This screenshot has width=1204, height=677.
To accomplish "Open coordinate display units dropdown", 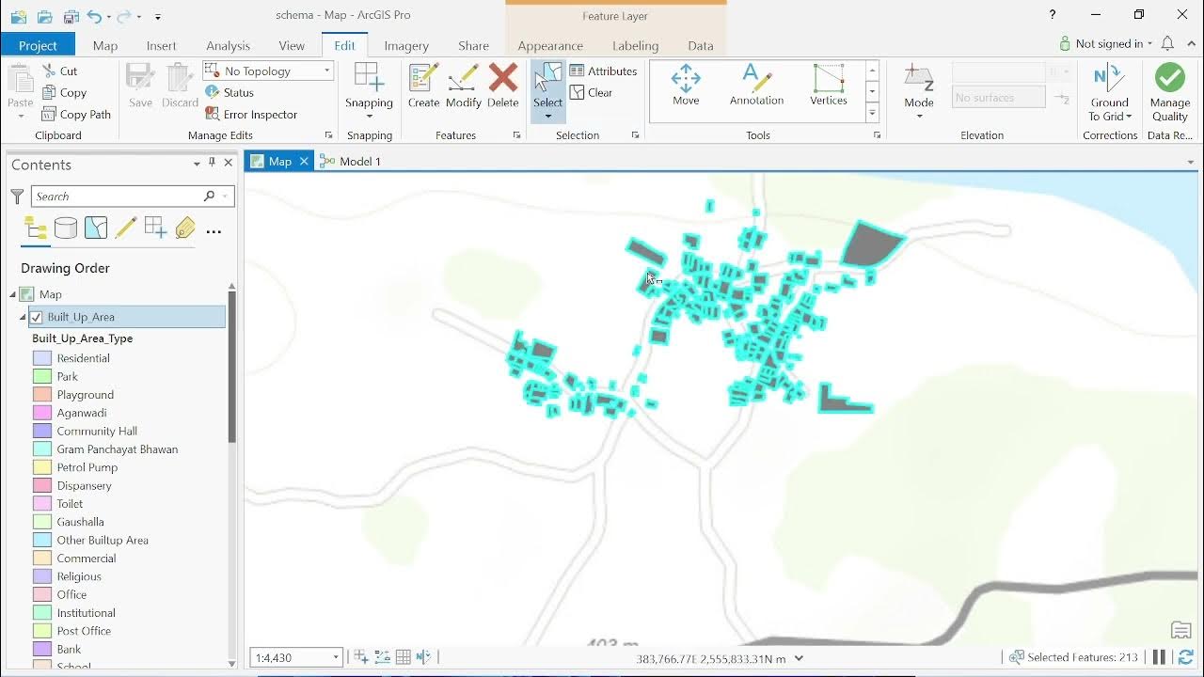I will 800,658.
